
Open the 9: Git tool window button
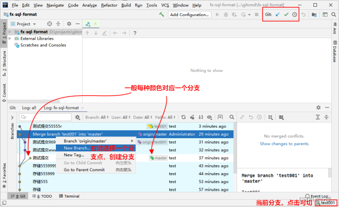point(18,196)
